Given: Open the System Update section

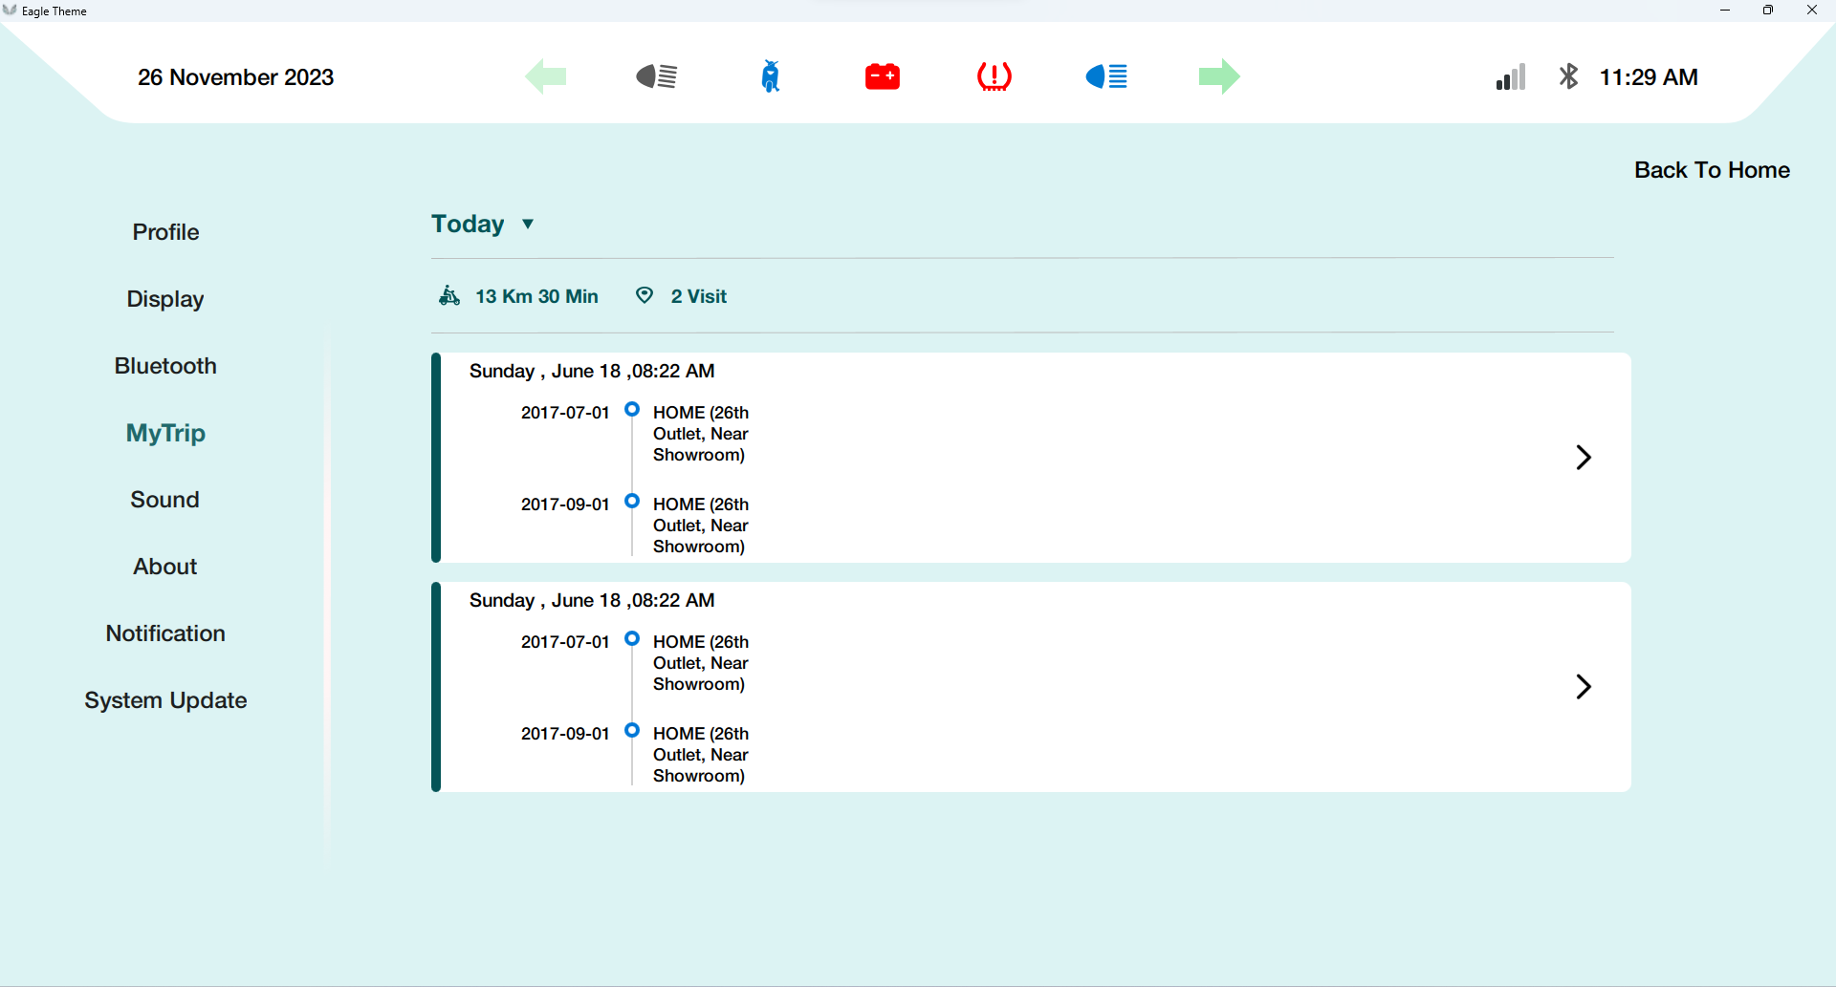Looking at the screenshot, I should [165, 700].
